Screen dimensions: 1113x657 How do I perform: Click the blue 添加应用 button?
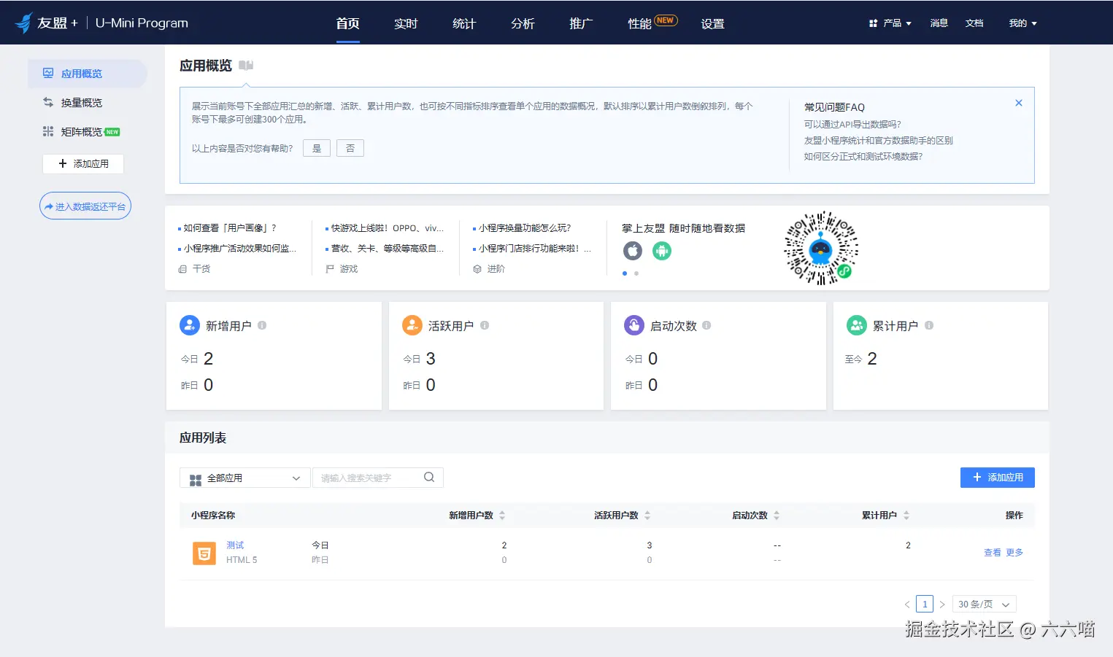point(997,478)
